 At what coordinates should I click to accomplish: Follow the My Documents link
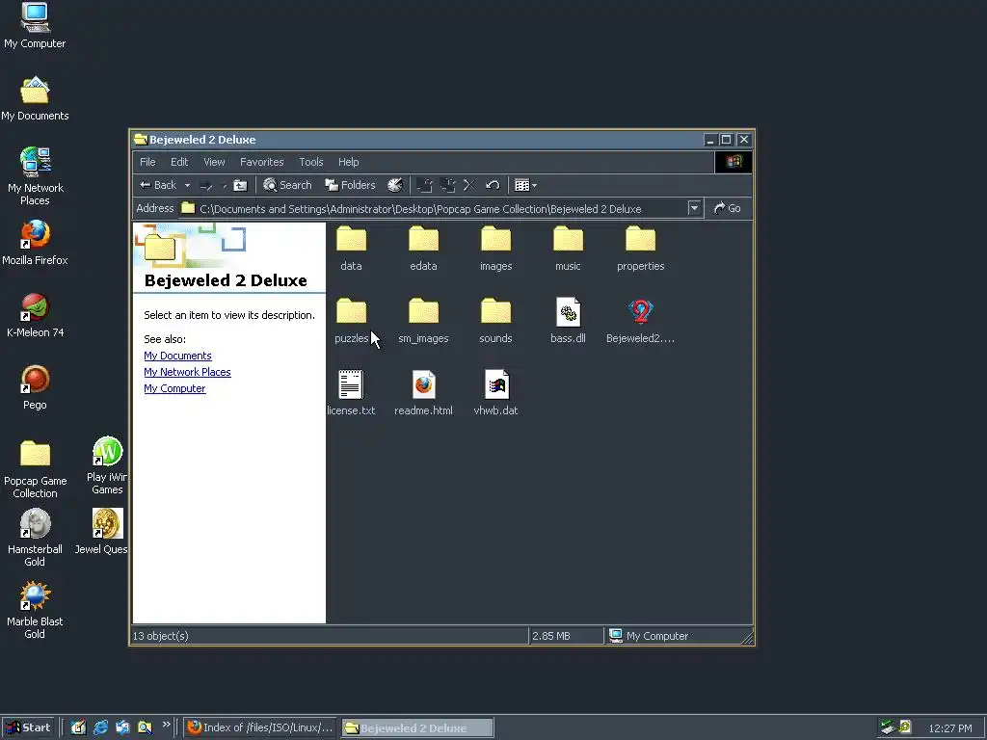(x=177, y=356)
